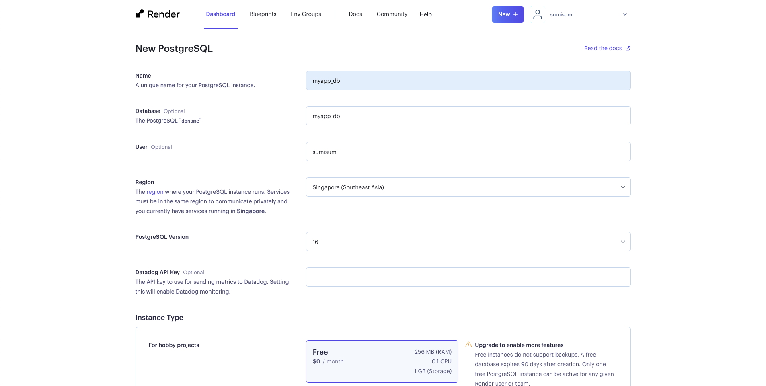This screenshot has width=766, height=386.
Task: Click the sumisumi account name
Action: [x=562, y=14]
